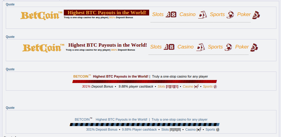Follow the large Casino link in the maroon-headline banner
281x137 pixels.
point(187,14)
